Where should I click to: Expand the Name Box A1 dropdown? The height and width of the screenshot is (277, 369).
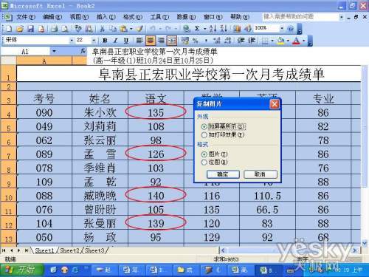[x=54, y=52]
